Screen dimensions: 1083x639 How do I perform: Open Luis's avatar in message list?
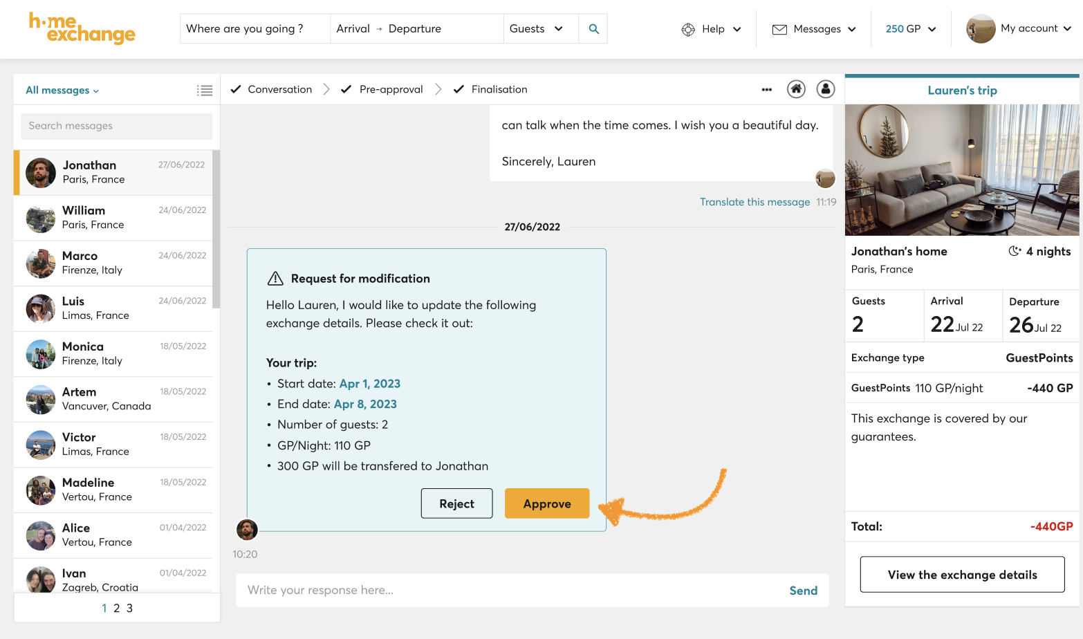pos(41,308)
